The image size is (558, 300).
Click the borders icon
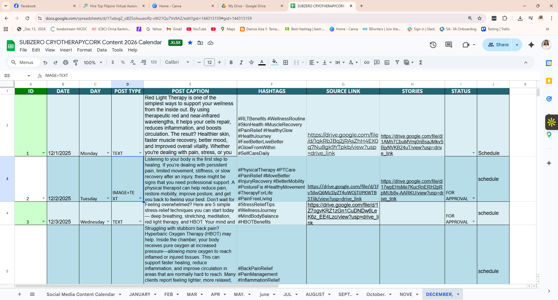tap(286, 63)
